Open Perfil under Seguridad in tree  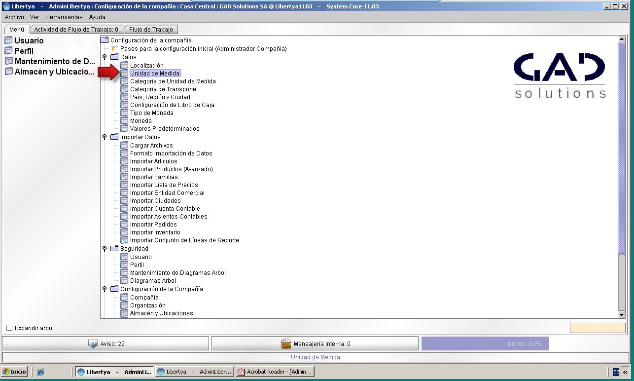click(x=137, y=265)
